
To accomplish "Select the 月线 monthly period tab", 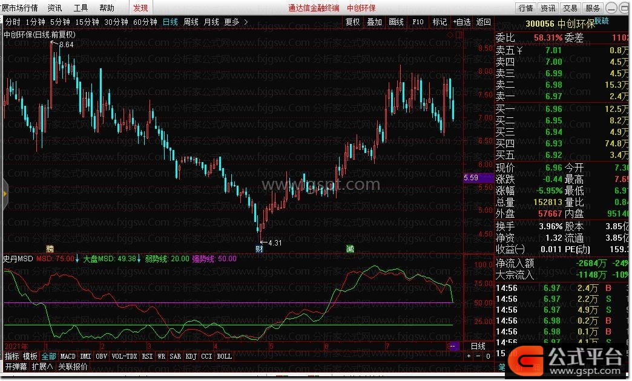I will click(x=211, y=22).
